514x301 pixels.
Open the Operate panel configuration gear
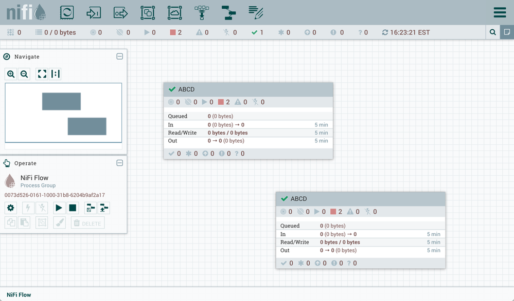pos(11,208)
